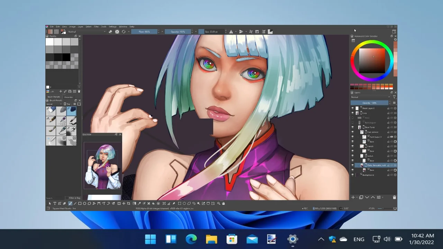Hide the Paint Layer 6 layer

[x=352, y=108]
